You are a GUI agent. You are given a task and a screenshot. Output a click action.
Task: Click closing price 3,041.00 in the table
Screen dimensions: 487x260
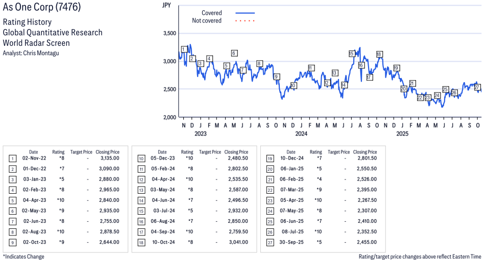point(236,242)
